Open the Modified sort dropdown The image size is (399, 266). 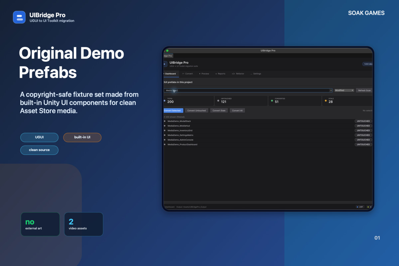pyautogui.click(x=344, y=90)
